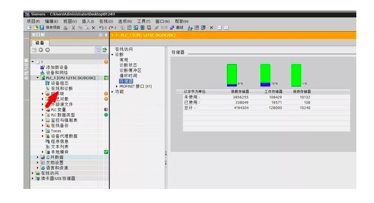Click the Cut scissors toolbar icon
This screenshot has width=374, height=203.
[x=73, y=28]
